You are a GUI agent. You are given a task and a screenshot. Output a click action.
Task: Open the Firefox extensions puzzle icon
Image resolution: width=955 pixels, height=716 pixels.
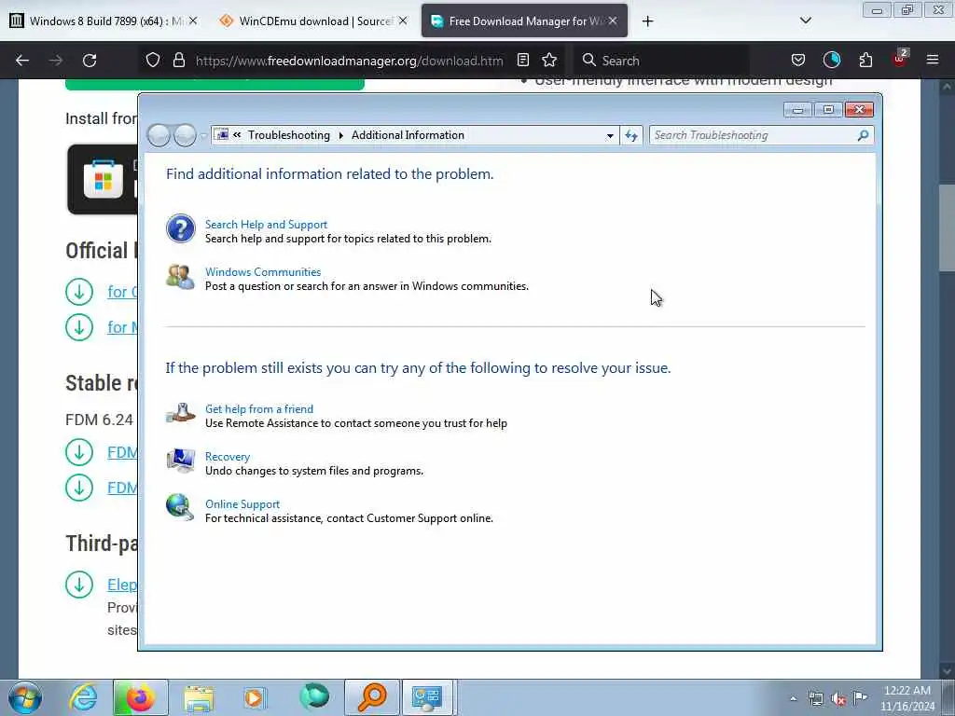[865, 61]
